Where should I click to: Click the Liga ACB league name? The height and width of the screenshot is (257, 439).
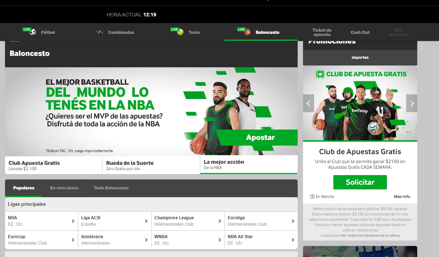(x=91, y=218)
